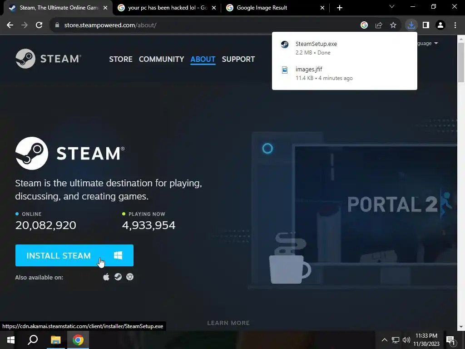Expand the language dropdown
Viewport: 465px width, 349px height.
(427, 43)
